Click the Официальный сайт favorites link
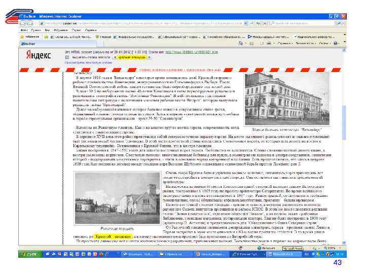365x274 pixels. pyautogui.click(x=179, y=37)
